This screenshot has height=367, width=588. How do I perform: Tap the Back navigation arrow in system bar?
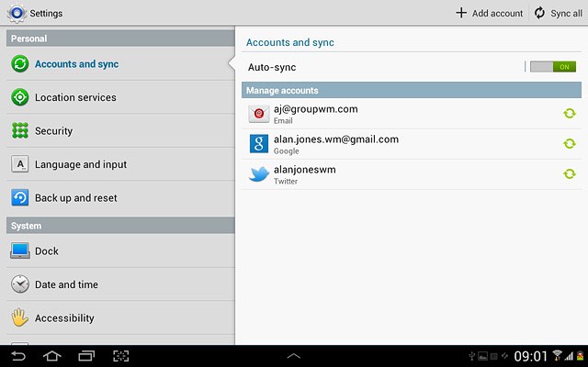coord(18,356)
